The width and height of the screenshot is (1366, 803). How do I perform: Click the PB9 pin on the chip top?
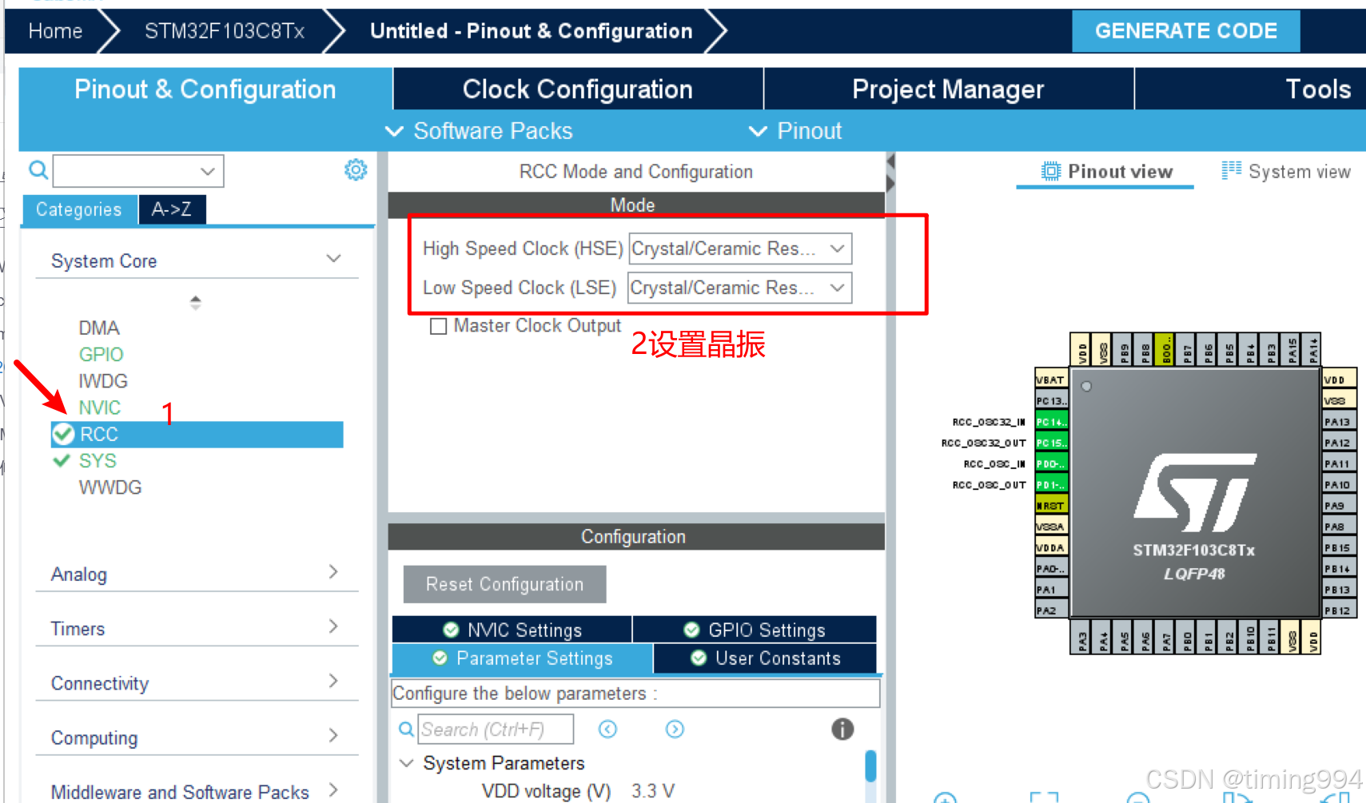click(x=1123, y=349)
